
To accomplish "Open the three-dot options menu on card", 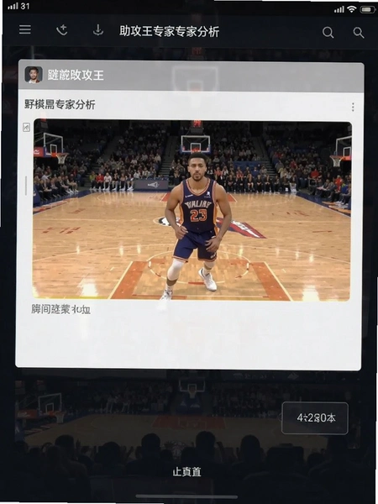I will [353, 107].
